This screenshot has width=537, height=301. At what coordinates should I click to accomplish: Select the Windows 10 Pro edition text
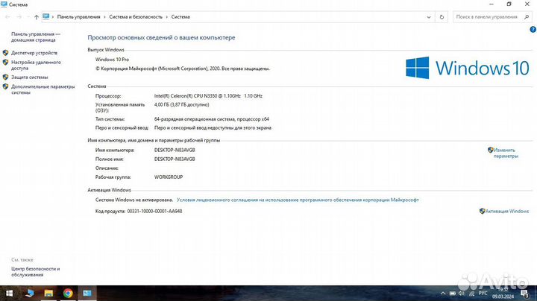(x=112, y=60)
